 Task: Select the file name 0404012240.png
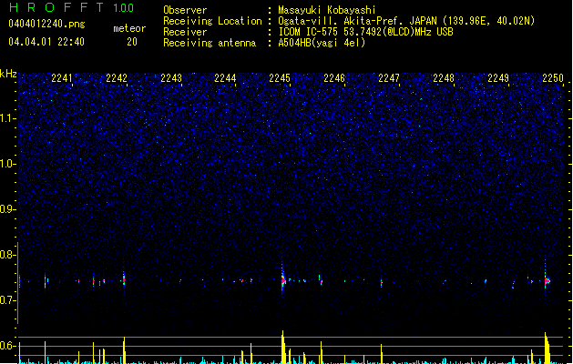pos(46,24)
